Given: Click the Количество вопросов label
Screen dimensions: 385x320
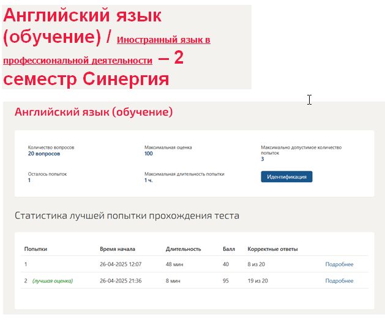Looking at the screenshot, I should 51,147.
